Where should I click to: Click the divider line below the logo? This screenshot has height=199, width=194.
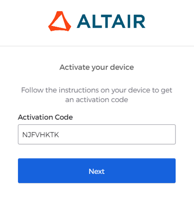pos(97,46)
